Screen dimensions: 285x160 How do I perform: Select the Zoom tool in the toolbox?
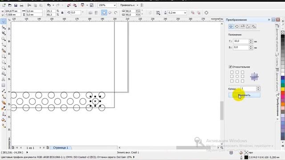3,39
